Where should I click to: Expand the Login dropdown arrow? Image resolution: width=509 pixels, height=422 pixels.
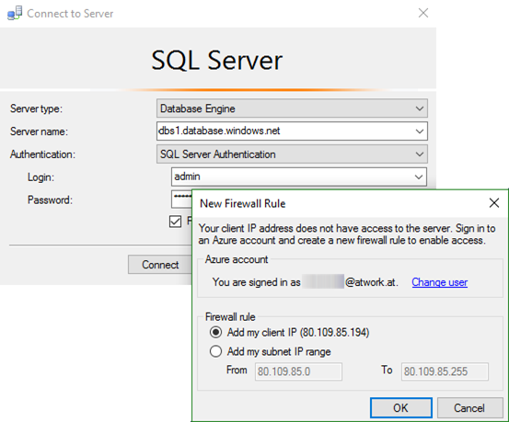419,177
